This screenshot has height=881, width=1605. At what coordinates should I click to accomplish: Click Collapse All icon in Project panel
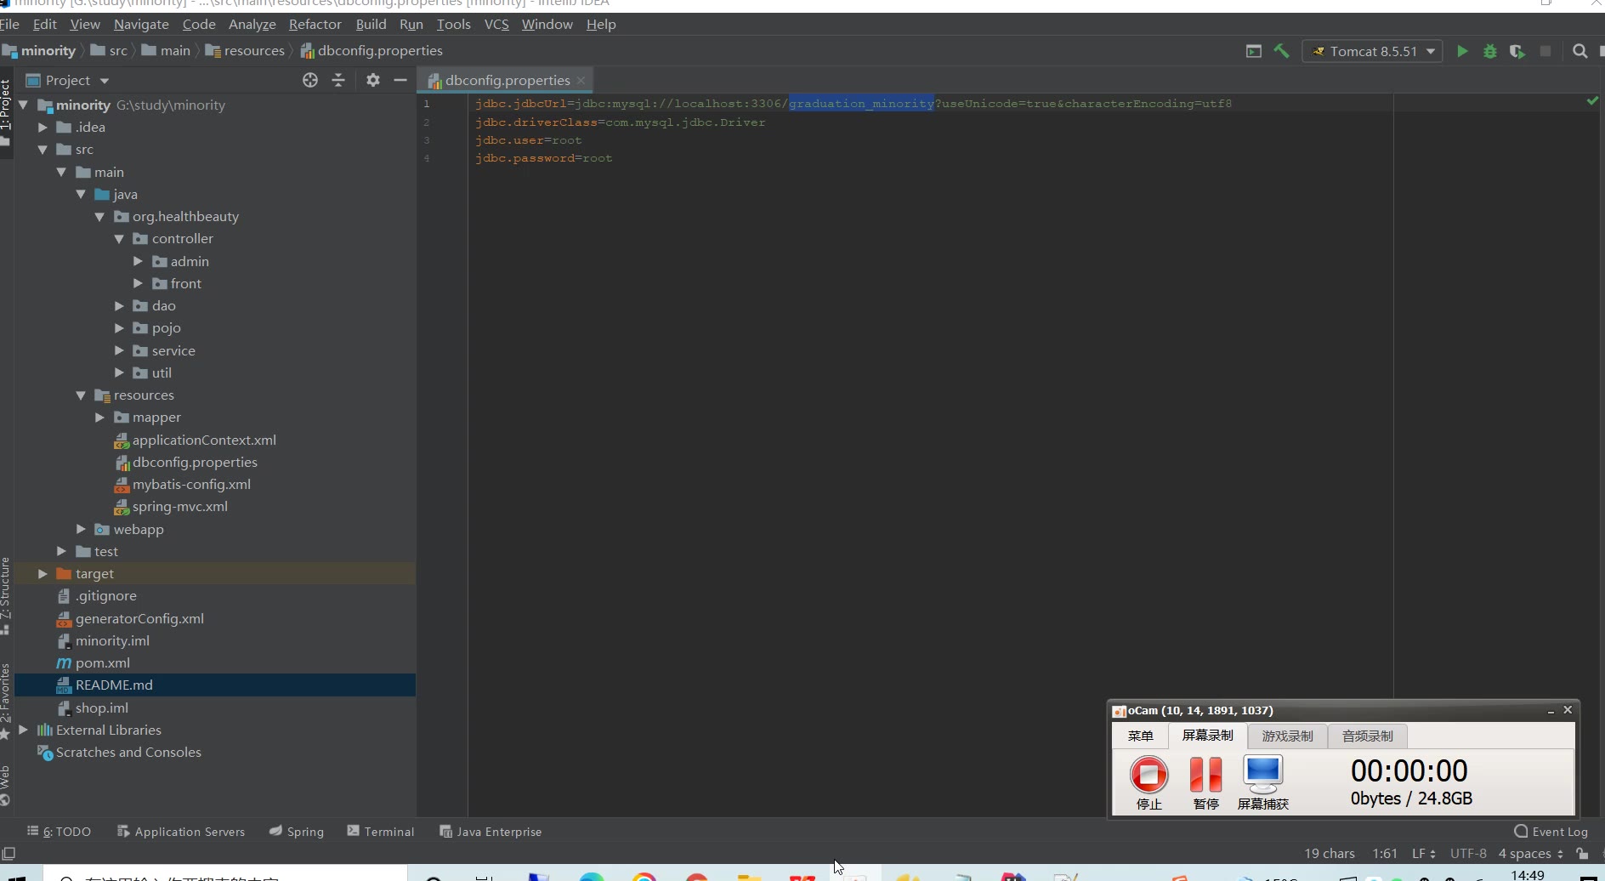click(338, 80)
